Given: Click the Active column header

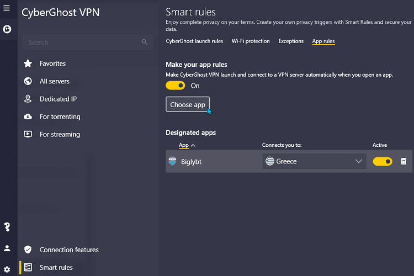Looking at the screenshot, I should click(380, 145).
